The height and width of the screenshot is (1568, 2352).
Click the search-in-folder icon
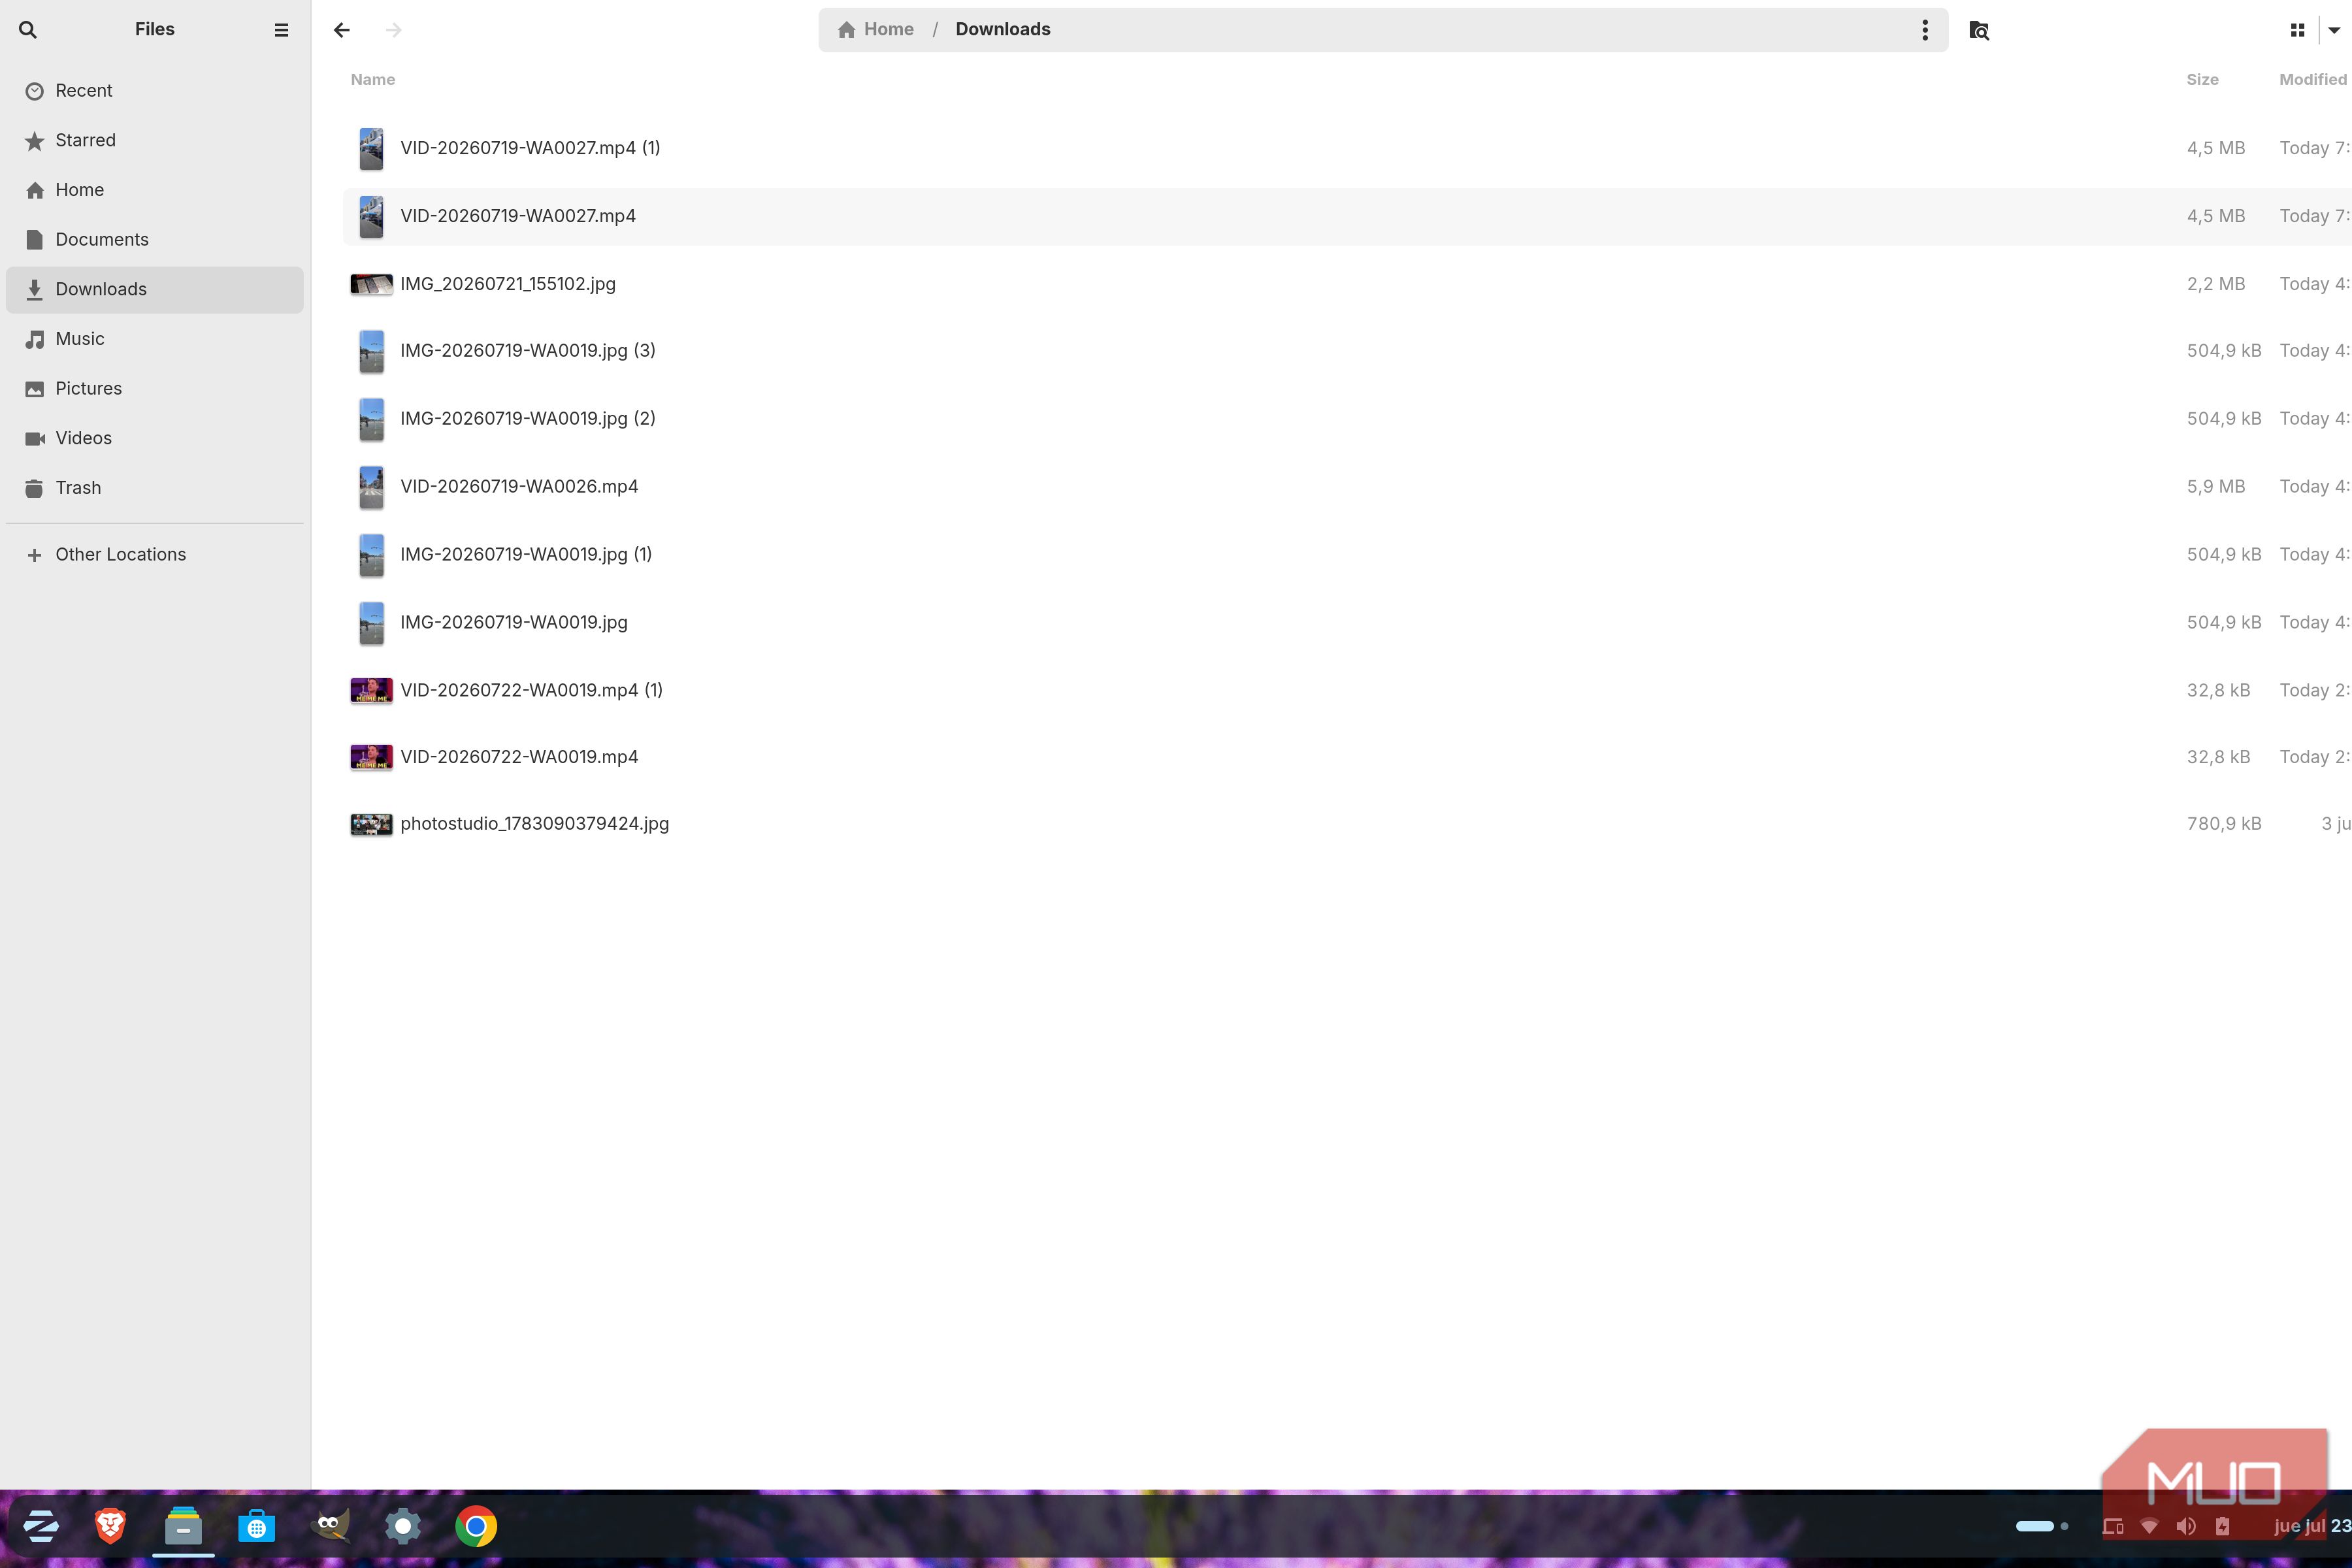click(x=1978, y=30)
